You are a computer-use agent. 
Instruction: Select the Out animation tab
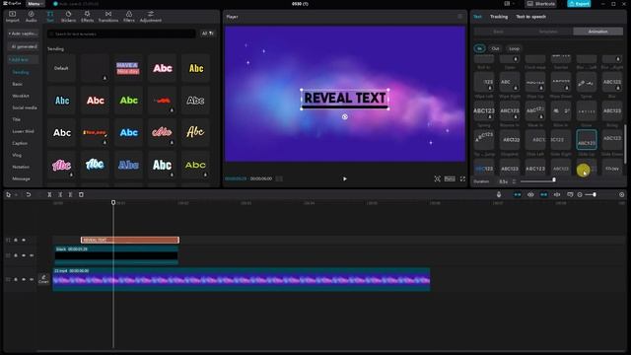coord(495,48)
